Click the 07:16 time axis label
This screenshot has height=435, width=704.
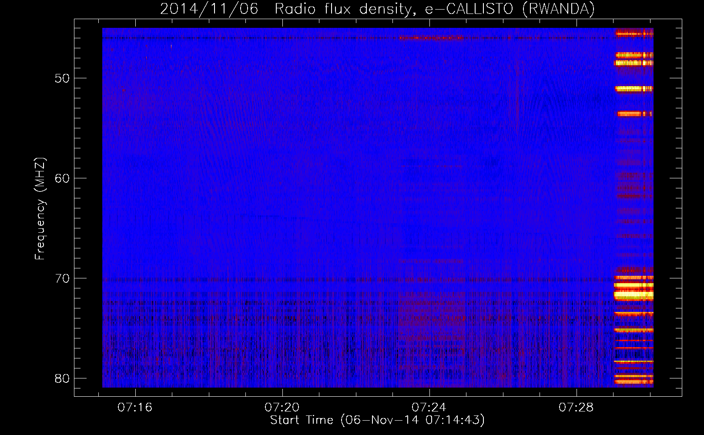[135, 408]
